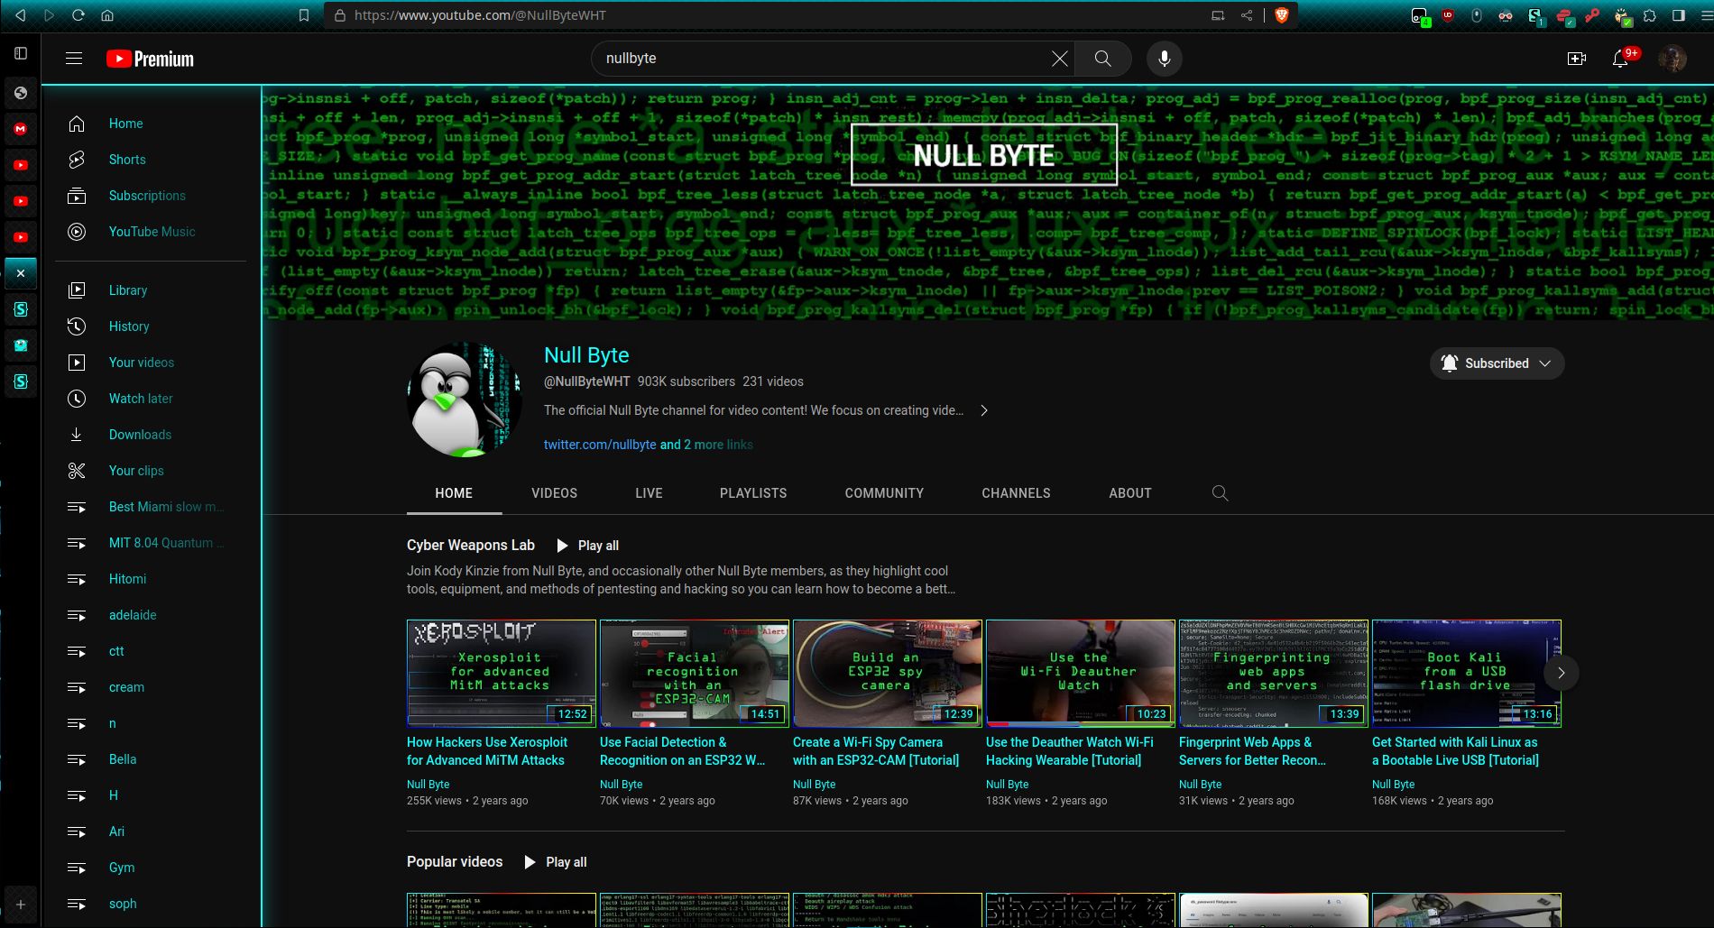The image size is (1714, 928).
Task: Open twitter.com/nullbyte link
Action: 600,445
